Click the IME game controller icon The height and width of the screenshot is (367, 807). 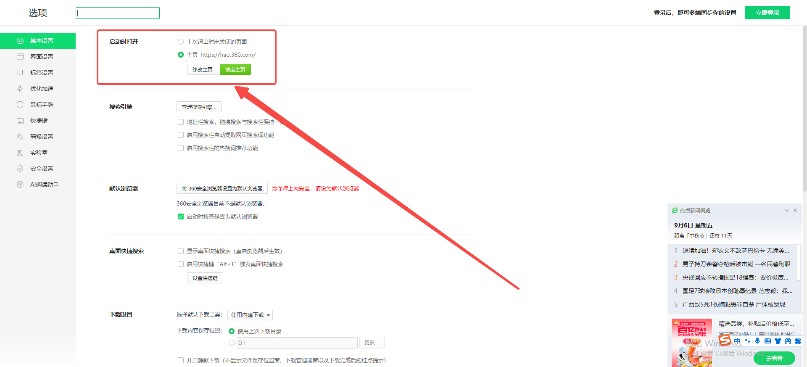click(x=788, y=341)
